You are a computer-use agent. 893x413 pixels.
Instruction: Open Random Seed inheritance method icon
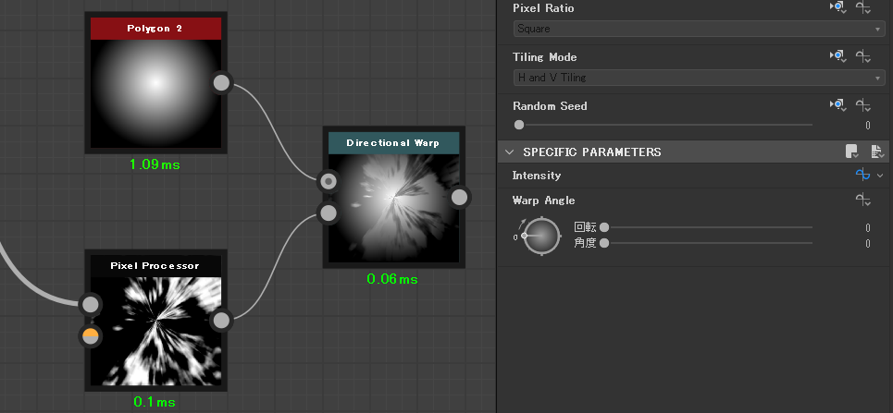pos(837,105)
